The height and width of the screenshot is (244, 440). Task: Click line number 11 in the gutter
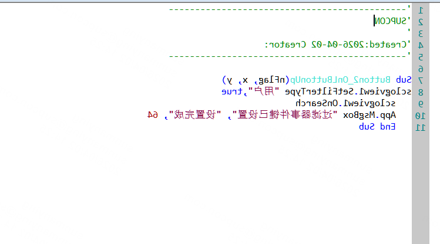421,128
